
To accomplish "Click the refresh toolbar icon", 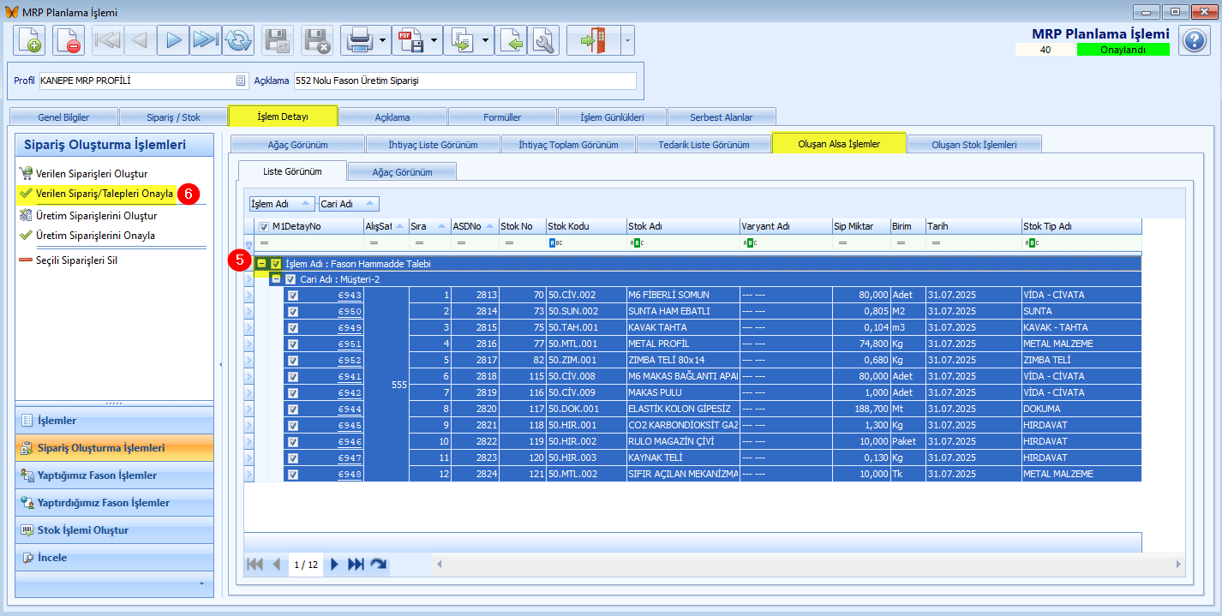I will click(x=238, y=40).
